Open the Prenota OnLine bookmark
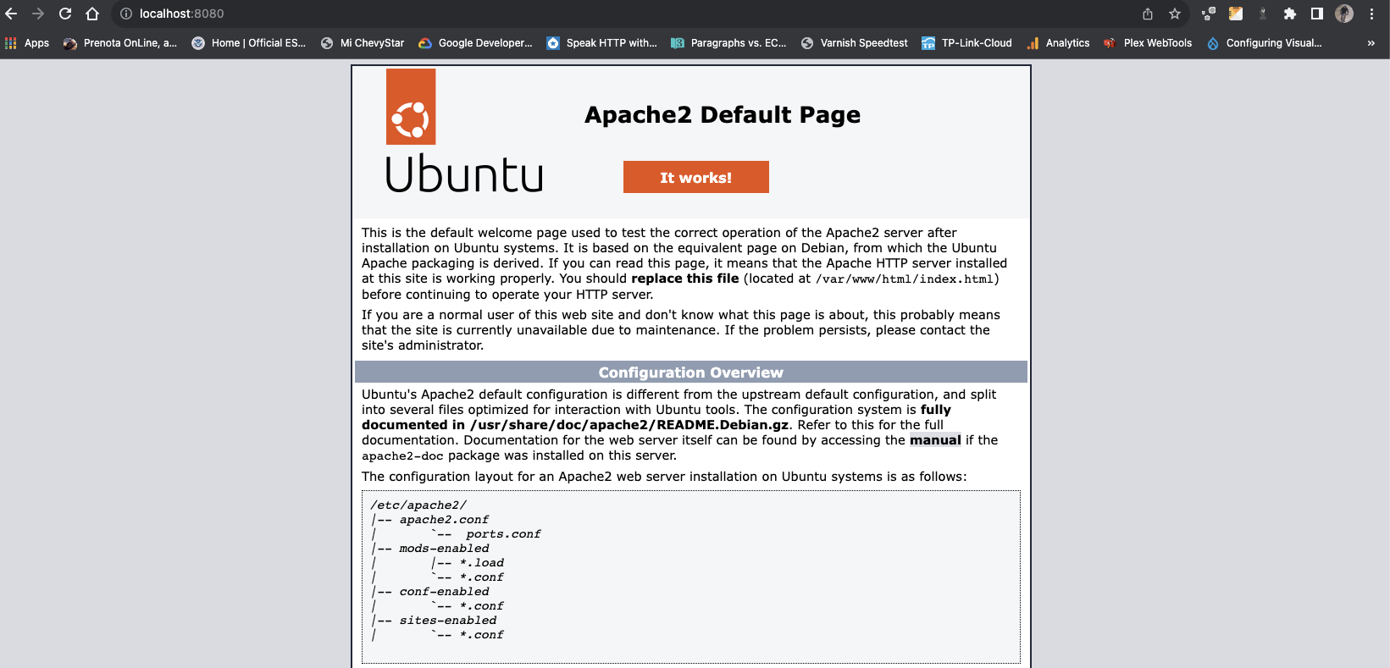 point(120,43)
